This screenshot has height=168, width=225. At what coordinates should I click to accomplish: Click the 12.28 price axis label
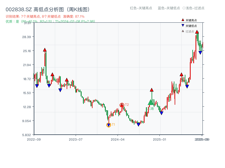click(27, 107)
